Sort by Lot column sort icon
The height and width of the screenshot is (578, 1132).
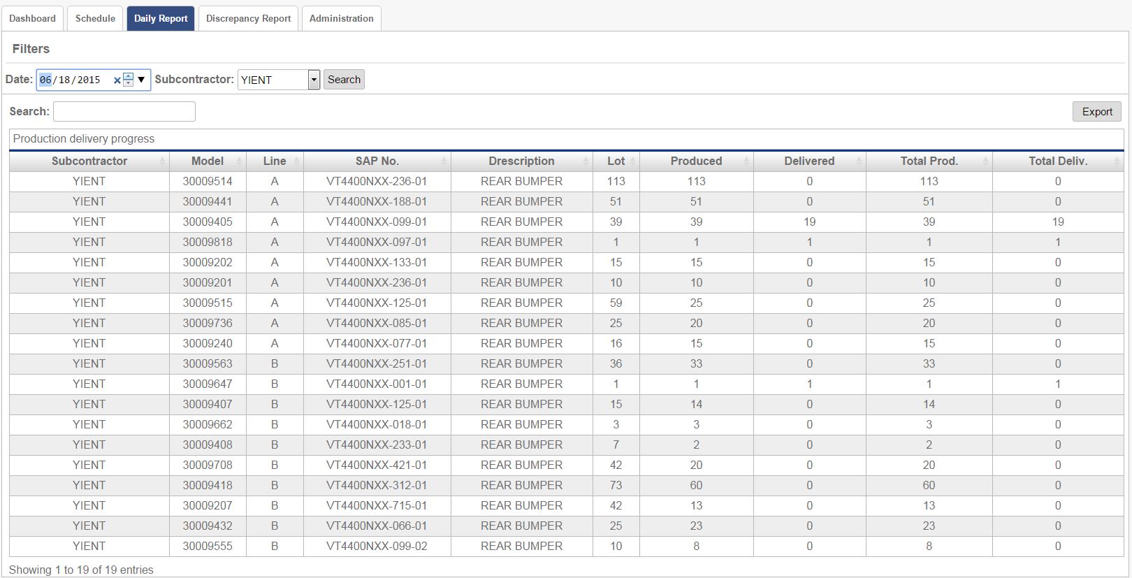point(632,161)
